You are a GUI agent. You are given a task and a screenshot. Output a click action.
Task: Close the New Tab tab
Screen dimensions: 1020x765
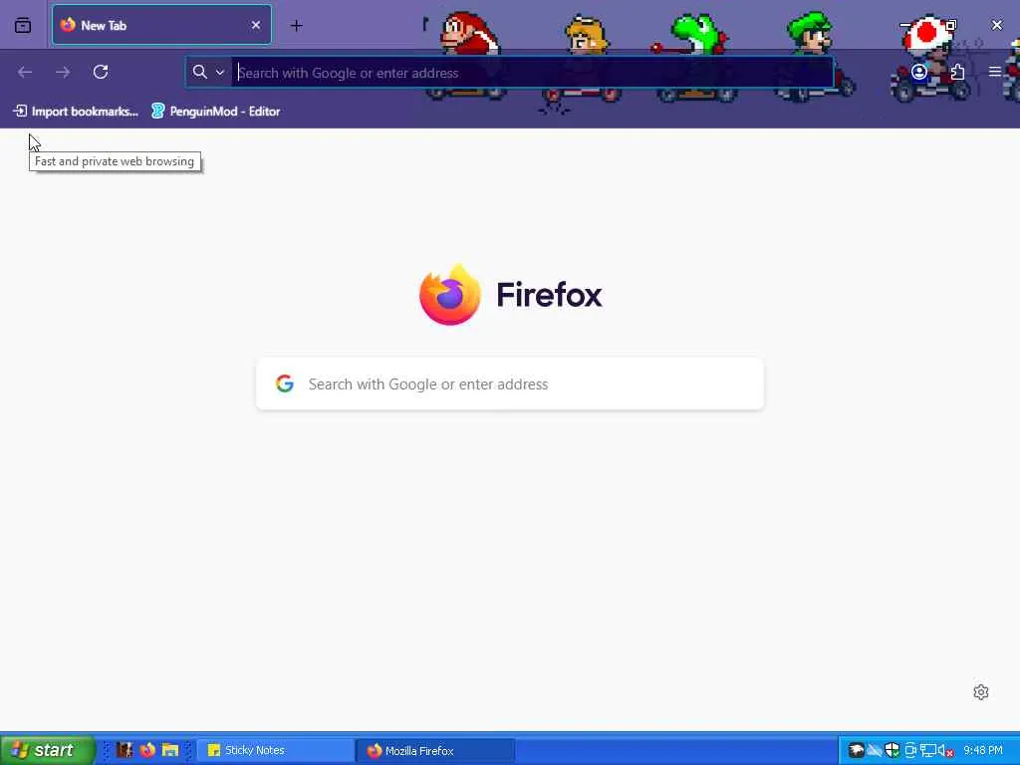pos(256,25)
